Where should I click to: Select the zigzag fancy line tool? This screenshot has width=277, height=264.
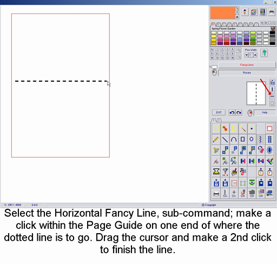tap(260, 139)
